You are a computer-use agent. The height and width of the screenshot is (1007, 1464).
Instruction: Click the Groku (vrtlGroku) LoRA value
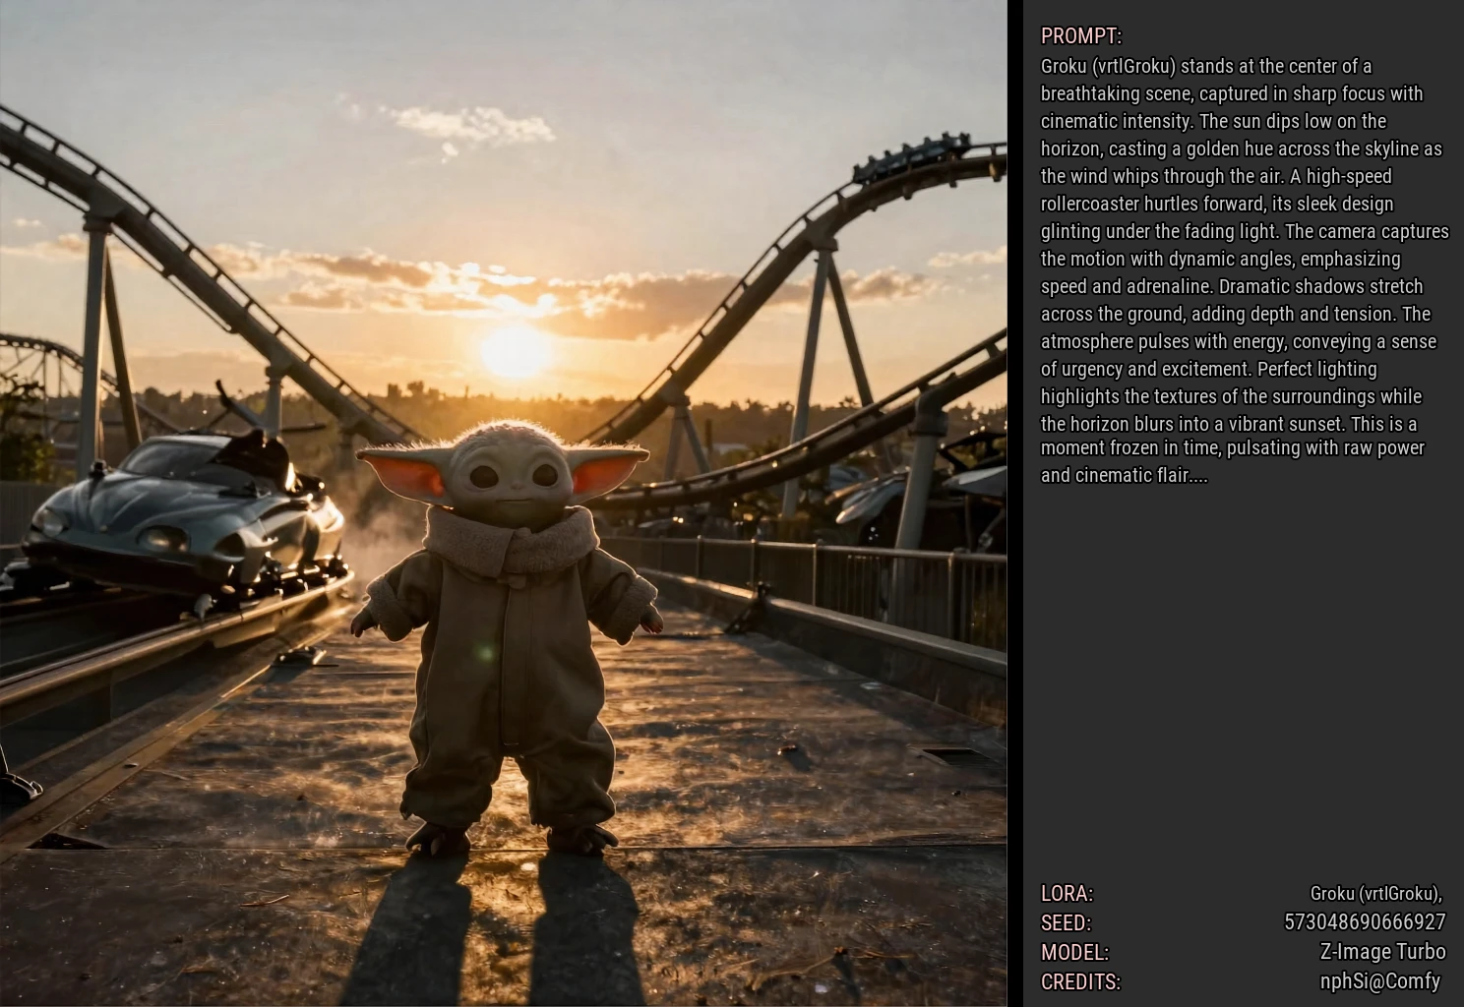pos(1374,894)
